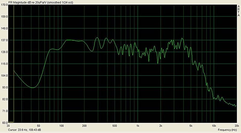Click the yellow cursor line at 23.6 Hz
The height and width of the screenshot is (133, 241).
(14, 64)
